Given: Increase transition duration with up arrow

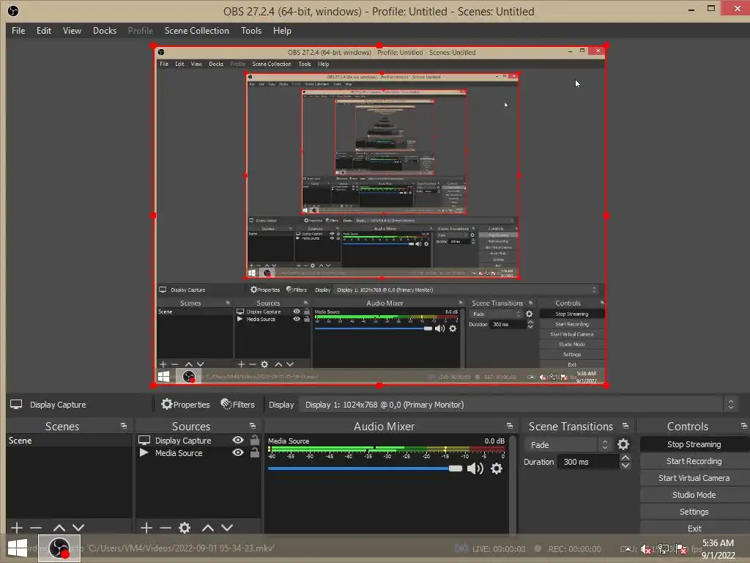Looking at the screenshot, I should point(625,457).
